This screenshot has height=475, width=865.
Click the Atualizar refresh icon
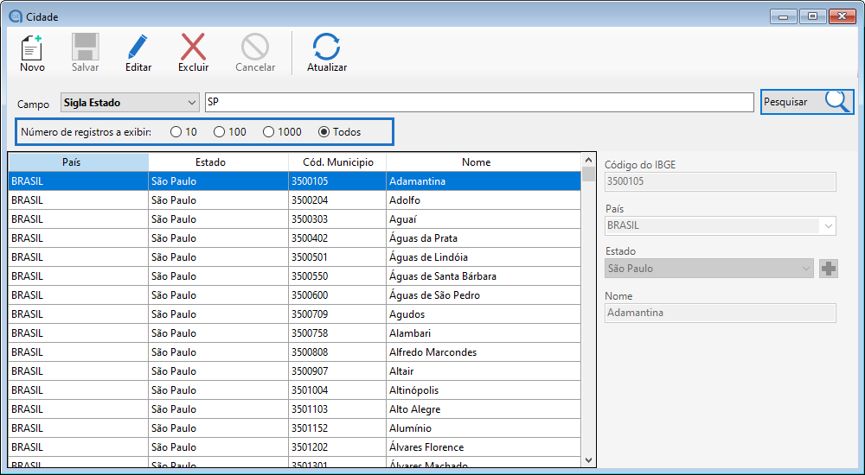click(x=327, y=47)
